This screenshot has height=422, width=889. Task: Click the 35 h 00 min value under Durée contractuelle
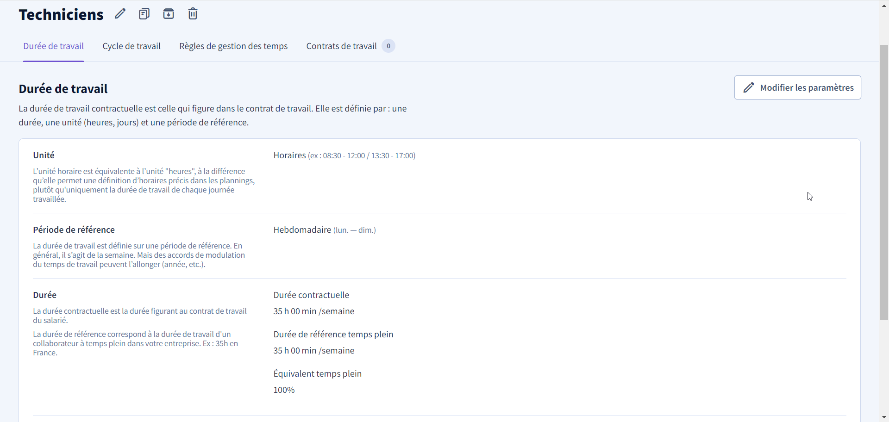(x=313, y=311)
